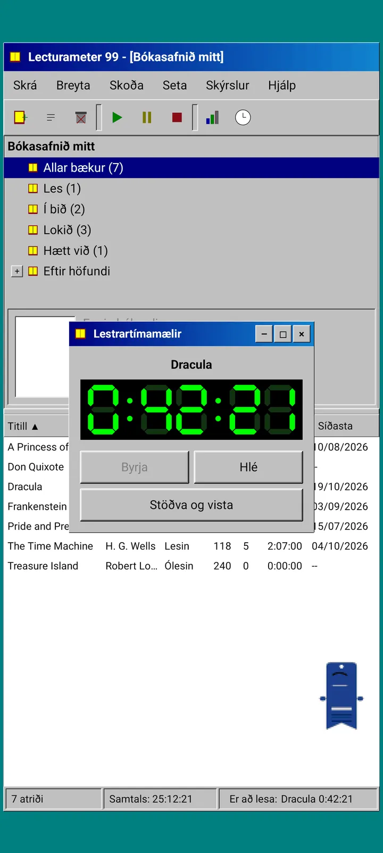383x853 pixels.
Task: Pause reading with the yellow pause icon
Action: [147, 117]
